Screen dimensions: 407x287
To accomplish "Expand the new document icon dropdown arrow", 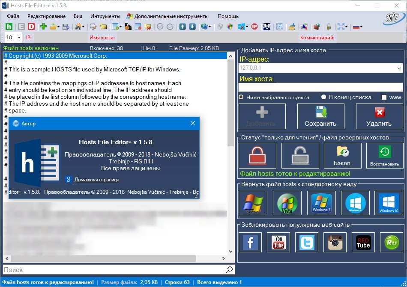I will tap(120, 27).
